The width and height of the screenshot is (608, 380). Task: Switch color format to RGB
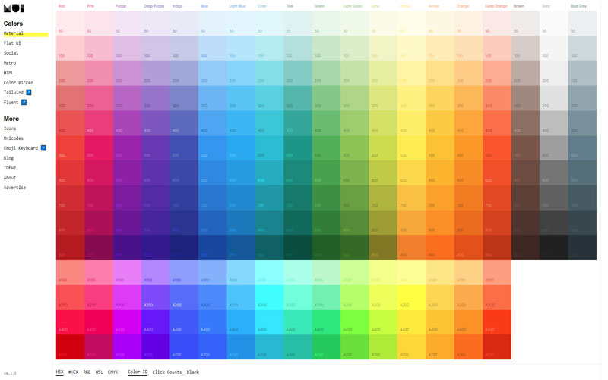87,372
